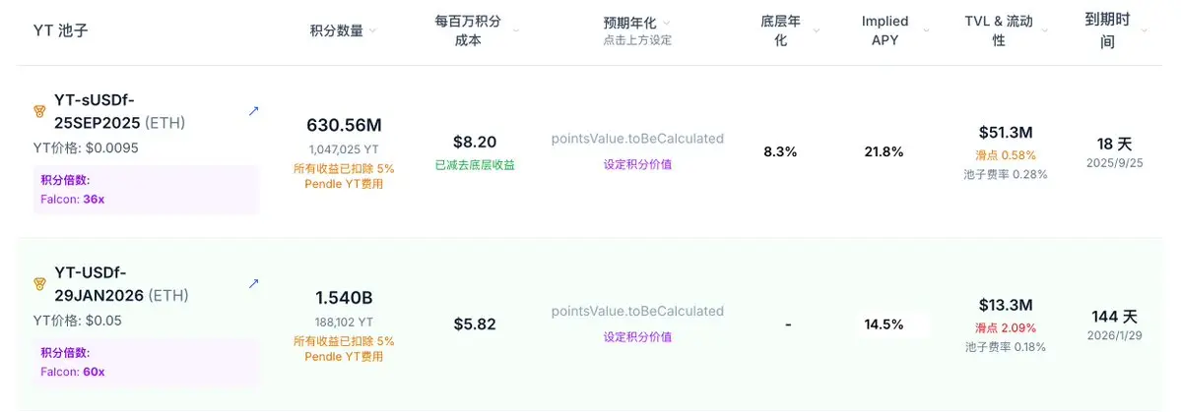Click 设定积分价值 link in sUSDf row

(637, 164)
